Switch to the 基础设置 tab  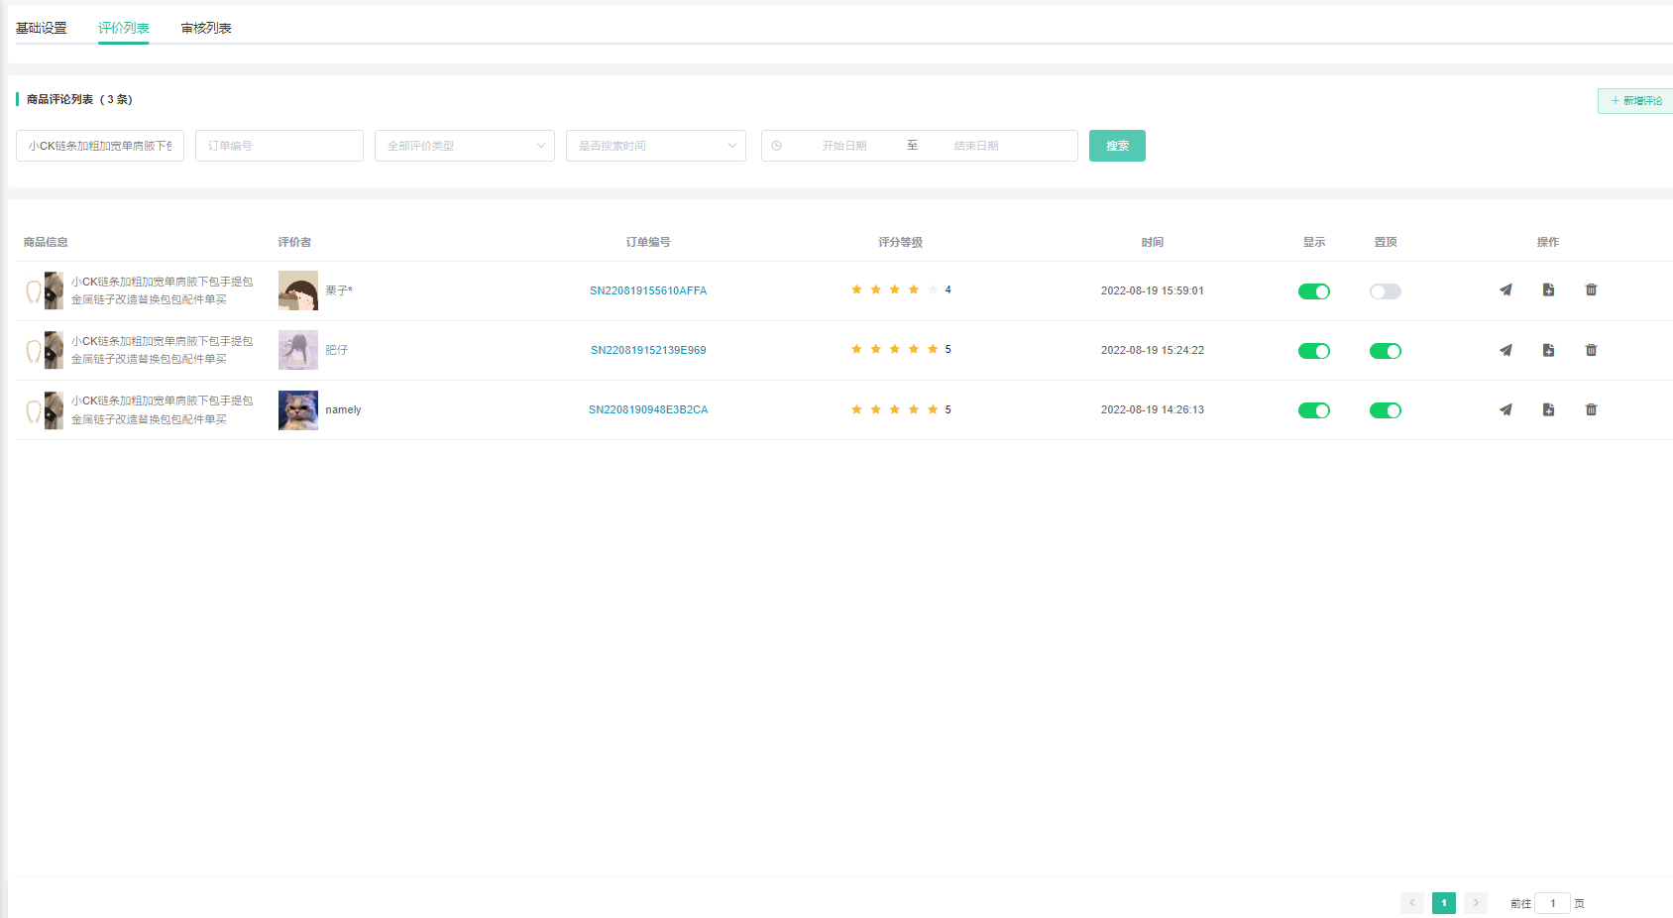click(x=42, y=28)
